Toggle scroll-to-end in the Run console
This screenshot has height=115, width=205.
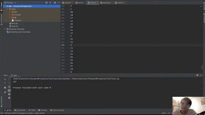[x=9, y=90]
